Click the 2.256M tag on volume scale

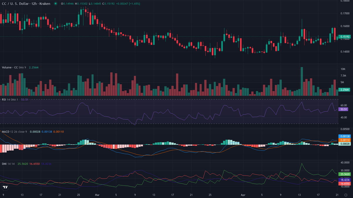[x=344, y=89]
